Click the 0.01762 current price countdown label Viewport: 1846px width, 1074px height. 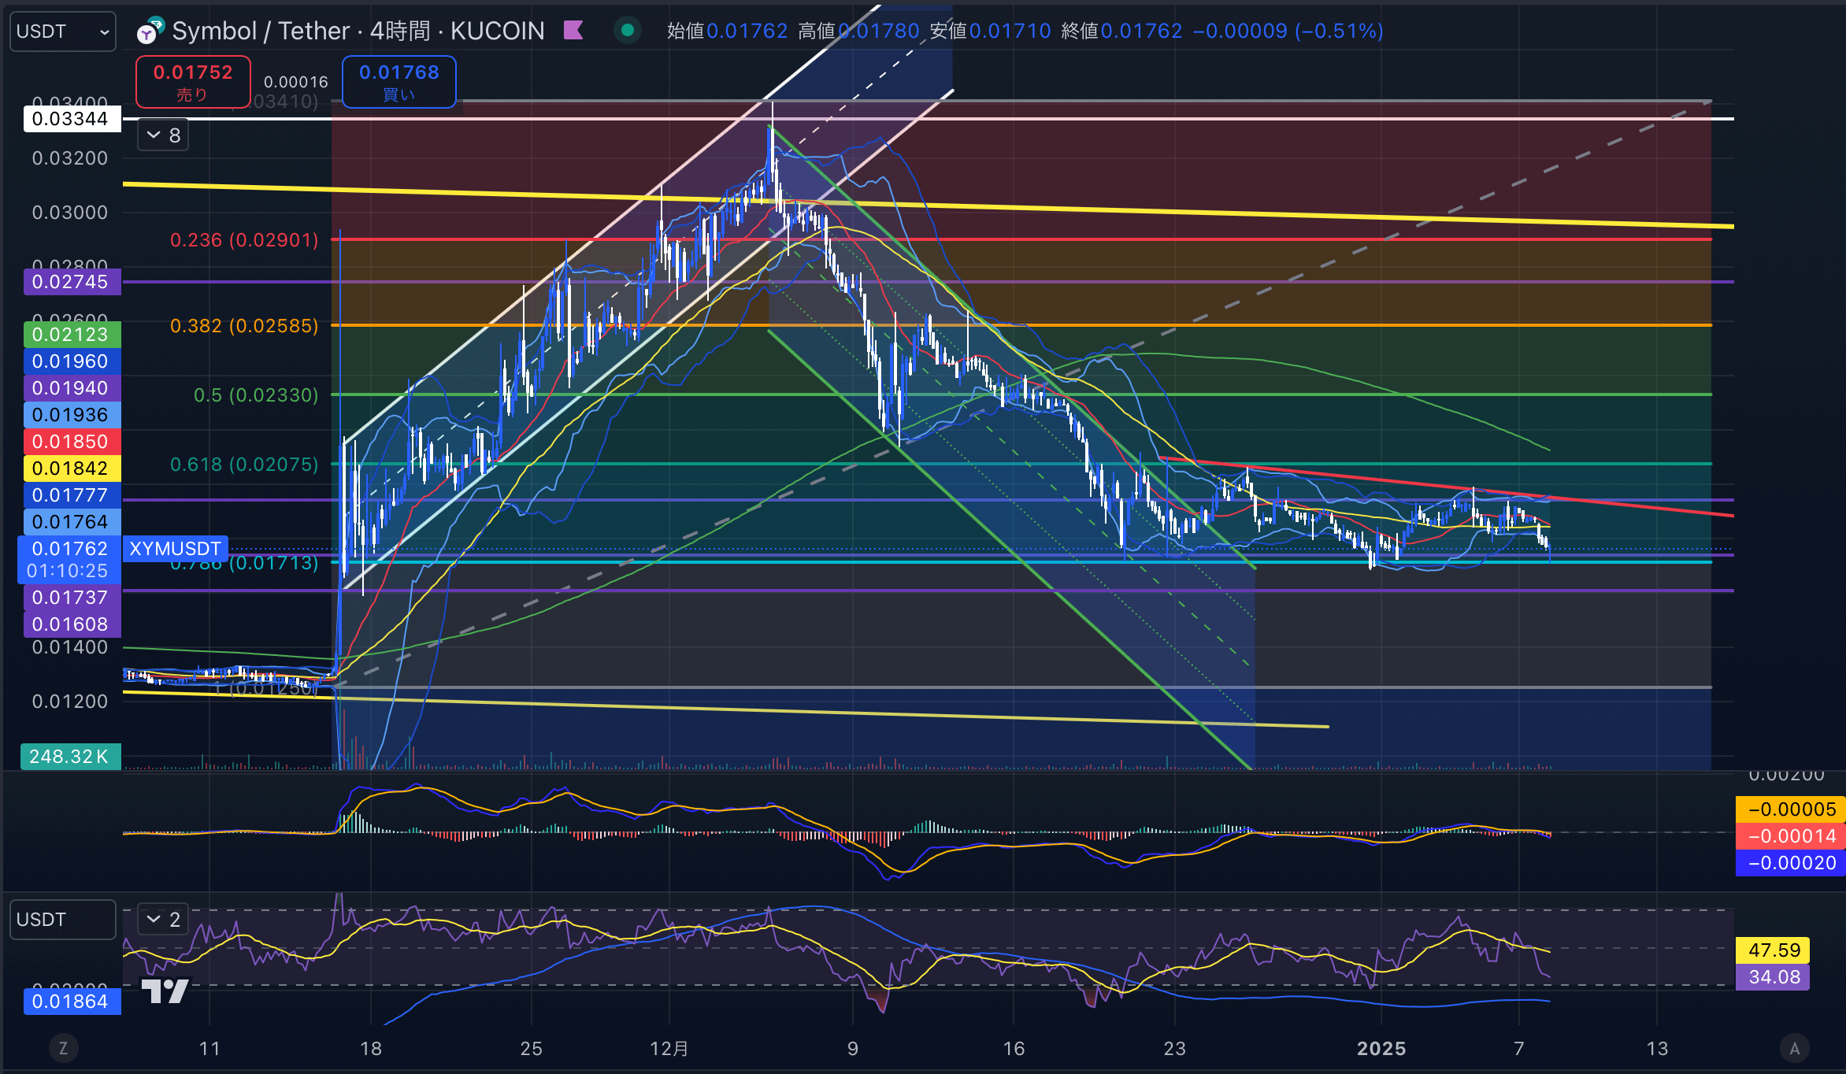pyautogui.click(x=69, y=560)
